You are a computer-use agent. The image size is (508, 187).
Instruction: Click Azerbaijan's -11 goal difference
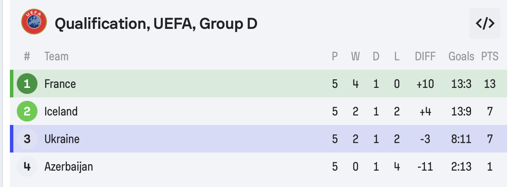pos(425,167)
